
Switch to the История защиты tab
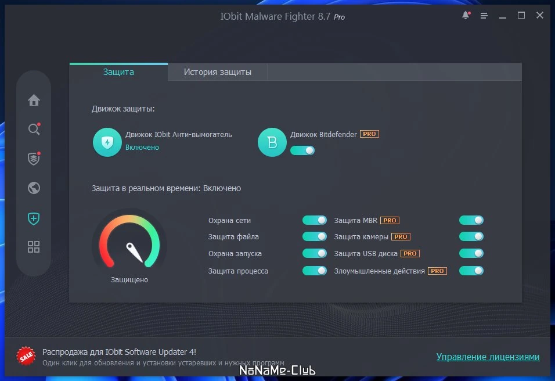pos(217,72)
